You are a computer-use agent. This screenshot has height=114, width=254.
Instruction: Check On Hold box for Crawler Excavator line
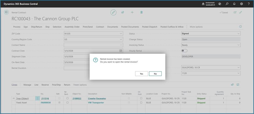[141, 98]
